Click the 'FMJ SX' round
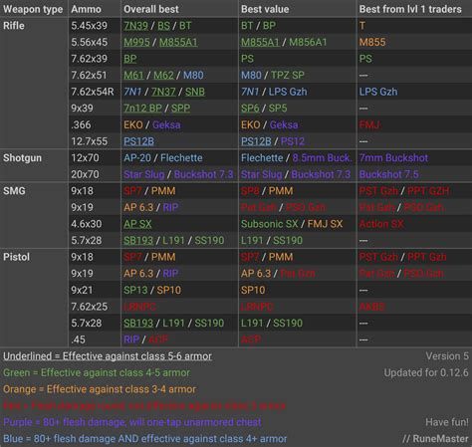472x447 pixels. 325,224
